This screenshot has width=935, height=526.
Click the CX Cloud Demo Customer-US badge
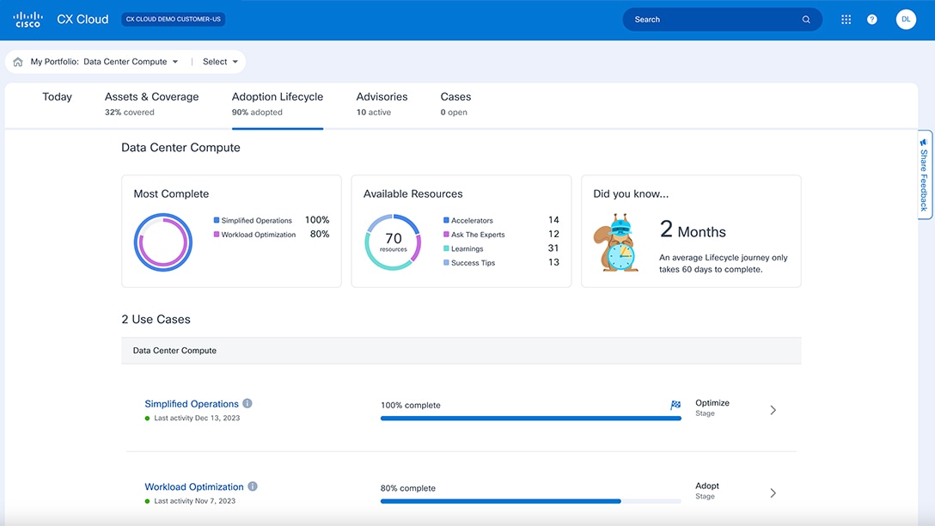pos(173,19)
